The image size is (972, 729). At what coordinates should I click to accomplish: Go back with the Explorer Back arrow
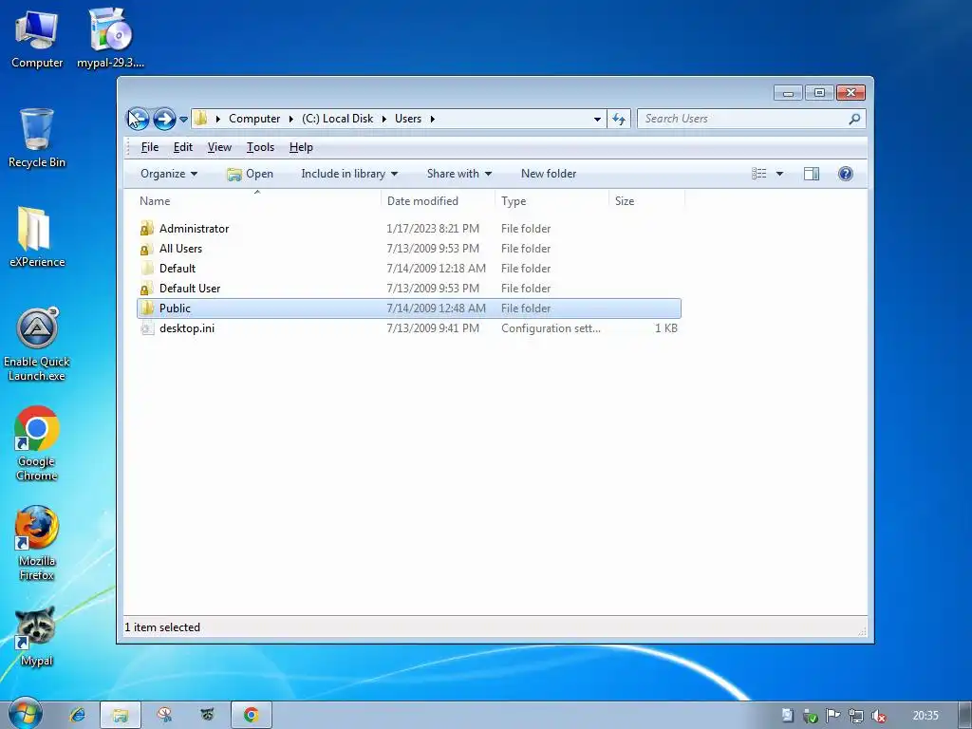click(x=138, y=119)
